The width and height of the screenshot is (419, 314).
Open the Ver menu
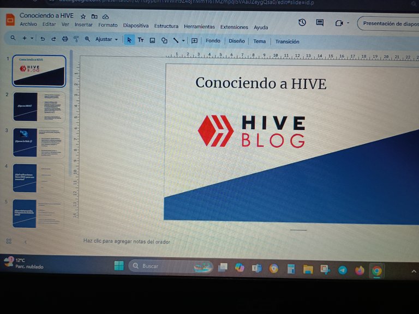point(65,25)
